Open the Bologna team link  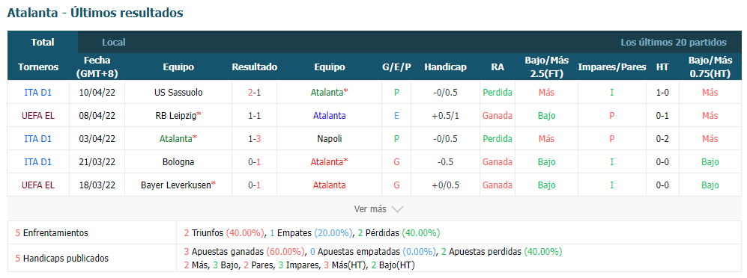pos(178,162)
